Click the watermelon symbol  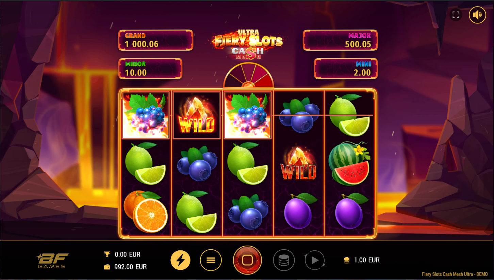tap(349, 164)
